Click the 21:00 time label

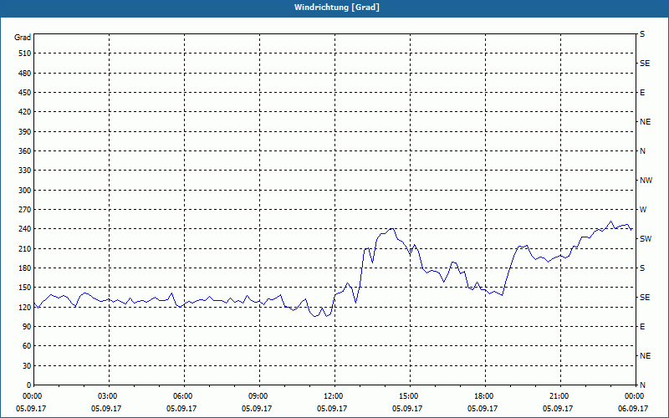(x=560, y=396)
